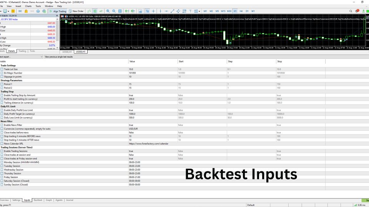This screenshot has height=207, width=369.
Task: Select the first US500,H1 chart tab
Action: coord(67,52)
